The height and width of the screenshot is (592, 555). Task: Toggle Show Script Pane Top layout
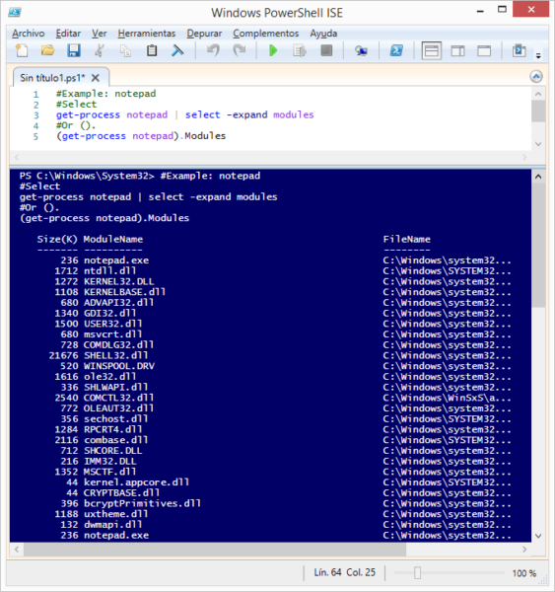pyautogui.click(x=432, y=50)
